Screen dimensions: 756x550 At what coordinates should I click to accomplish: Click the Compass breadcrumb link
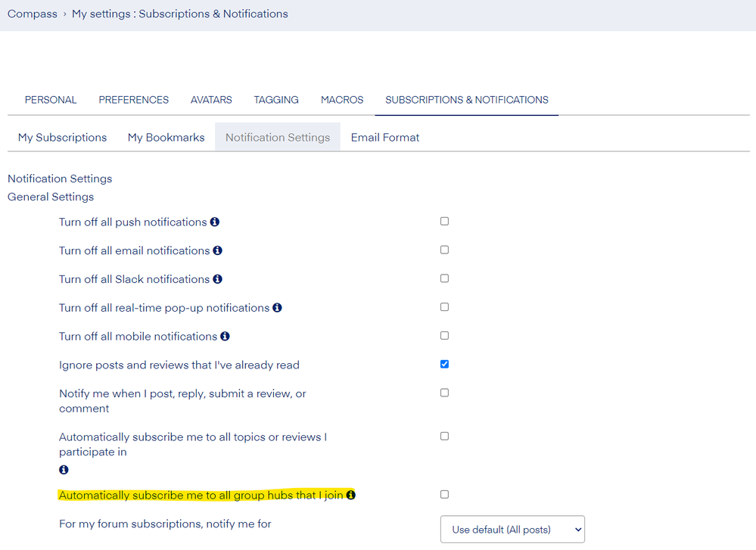point(33,14)
